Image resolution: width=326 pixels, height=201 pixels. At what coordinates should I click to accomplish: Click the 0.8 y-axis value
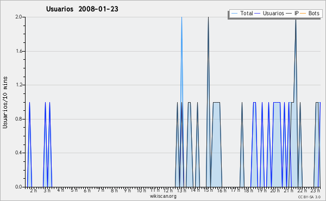click(18, 119)
